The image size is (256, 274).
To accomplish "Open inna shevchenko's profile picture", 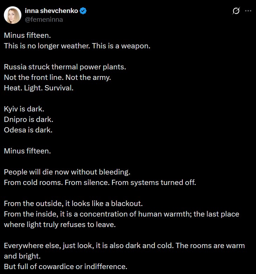I will 12,15.
